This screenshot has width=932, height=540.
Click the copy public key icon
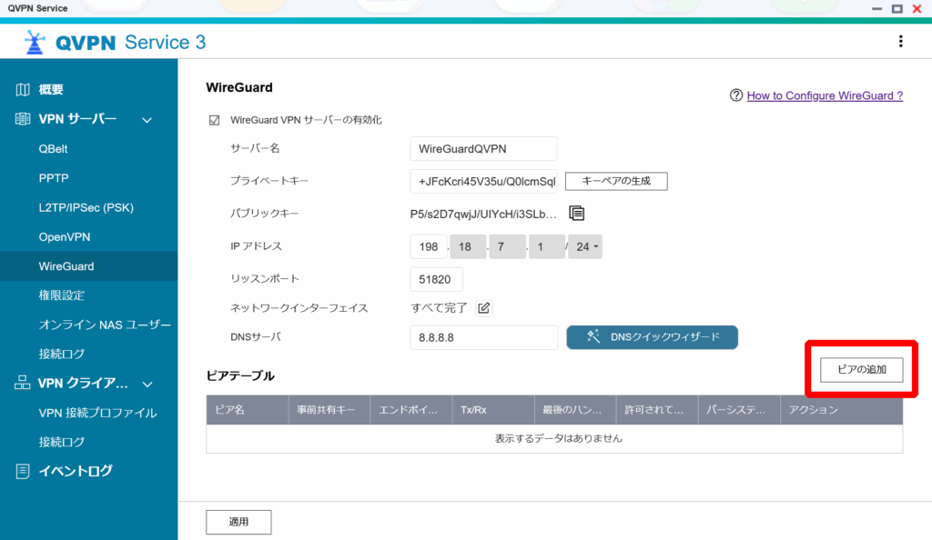(576, 214)
